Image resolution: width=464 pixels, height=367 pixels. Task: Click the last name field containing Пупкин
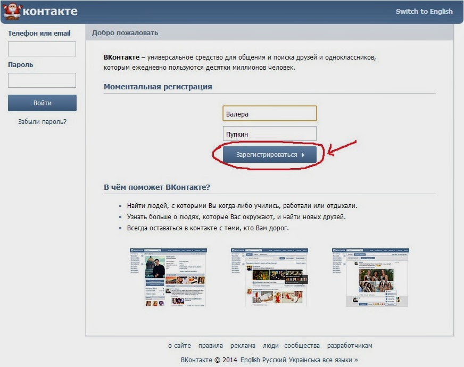point(270,134)
